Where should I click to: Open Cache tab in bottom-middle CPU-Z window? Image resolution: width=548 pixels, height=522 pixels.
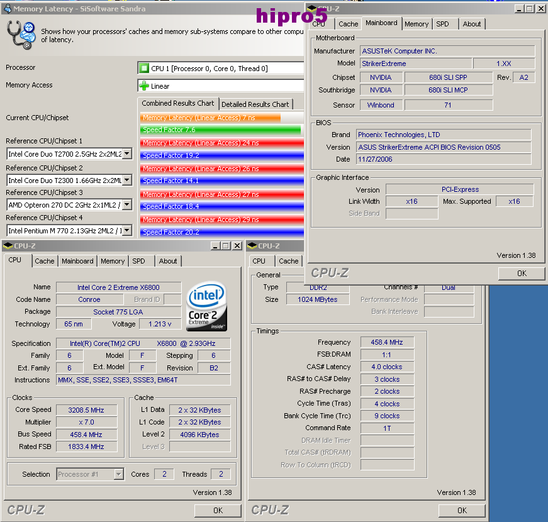click(x=288, y=261)
